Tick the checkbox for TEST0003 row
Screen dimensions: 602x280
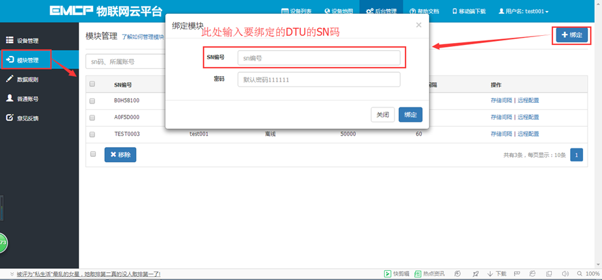(92, 134)
